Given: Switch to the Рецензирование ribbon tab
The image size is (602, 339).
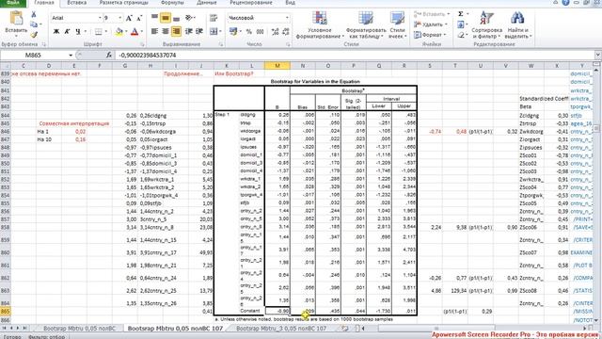Looking at the screenshot, I should point(251,3).
